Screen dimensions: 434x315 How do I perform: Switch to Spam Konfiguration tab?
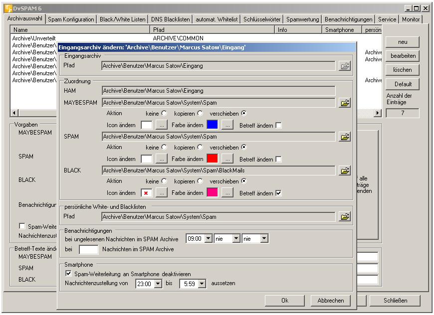coord(71,19)
